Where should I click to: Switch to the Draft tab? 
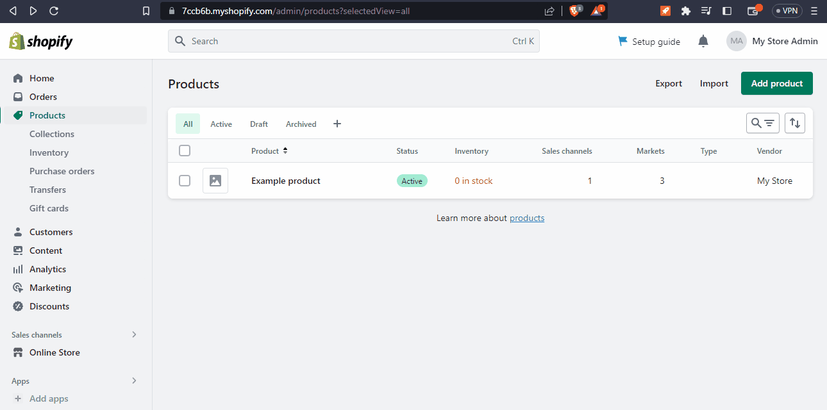pos(258,123)
